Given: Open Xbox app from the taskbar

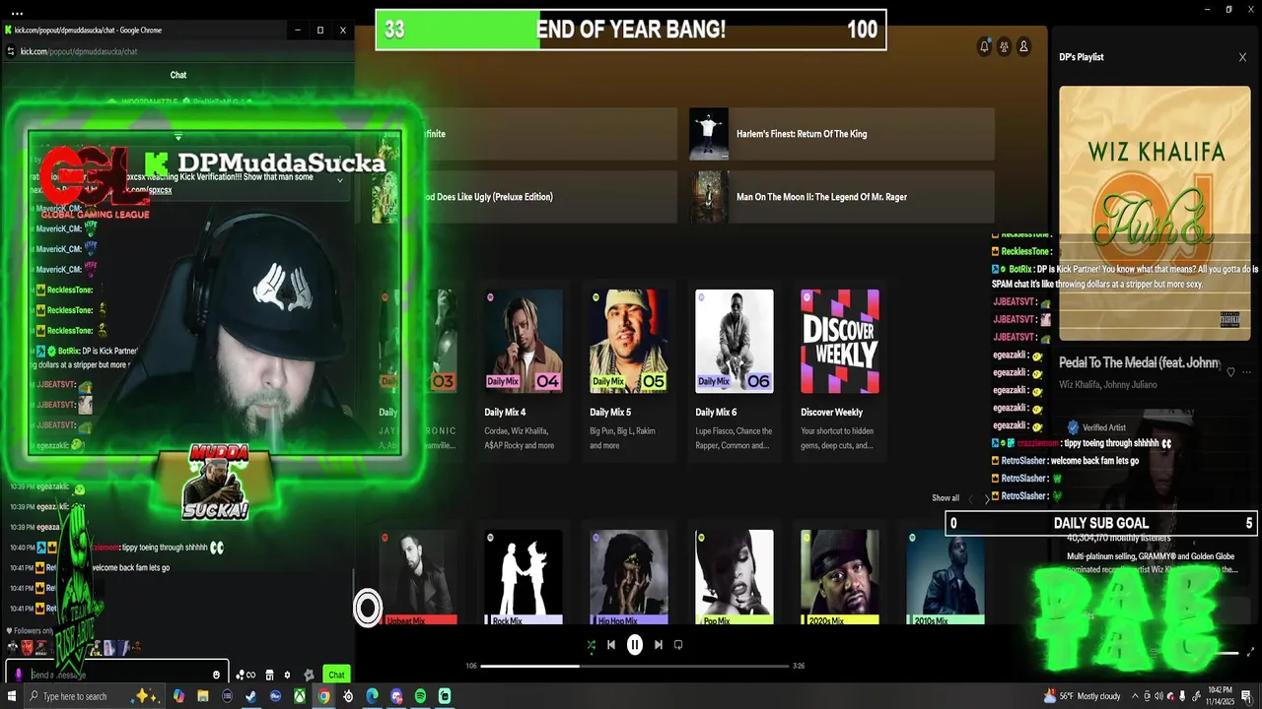Looking at the screenshot, I should click(300, 696).
